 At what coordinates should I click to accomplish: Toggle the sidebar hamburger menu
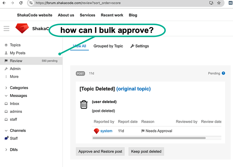6,28
